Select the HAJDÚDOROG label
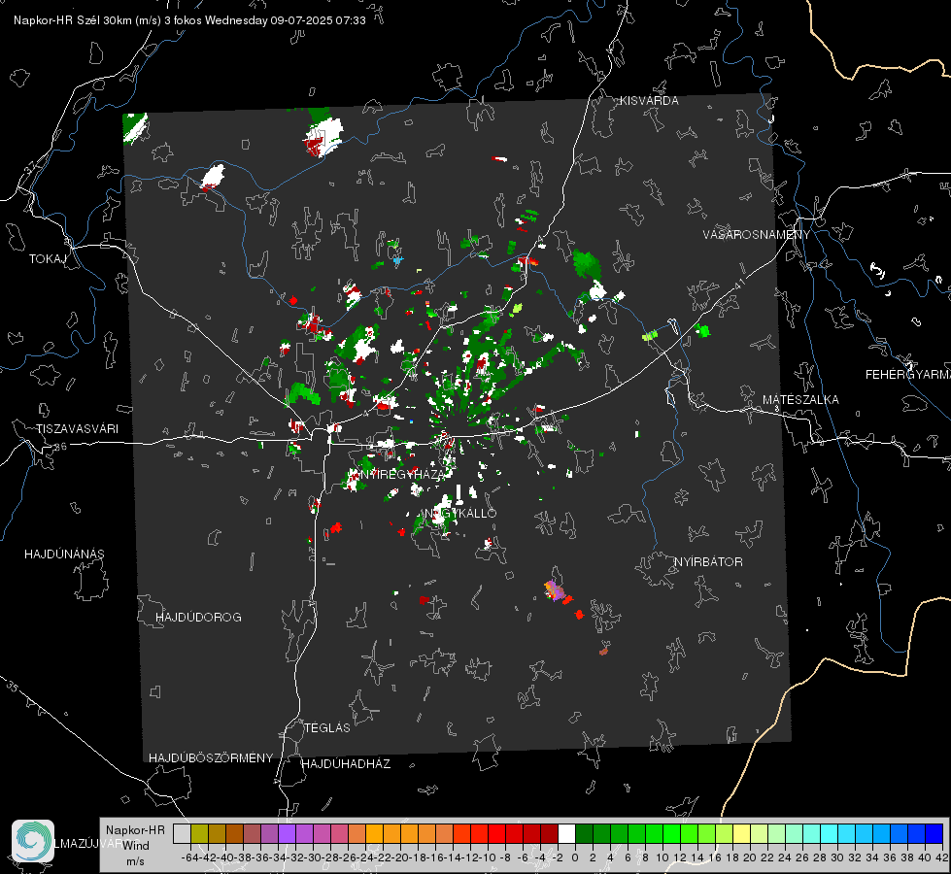The height and width of the screenshot is (874, 951). (x=198, y=617)
